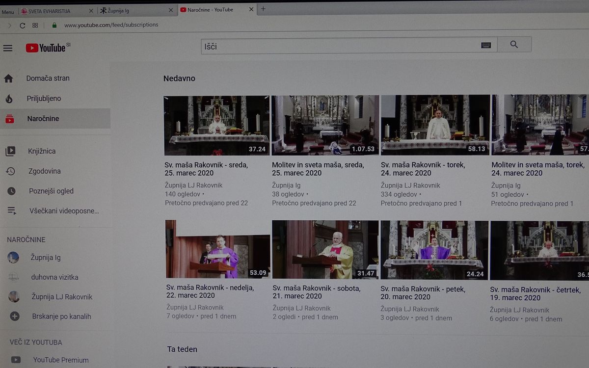Go to Domača stran home

pyautogui.click(x=48, y=78)
